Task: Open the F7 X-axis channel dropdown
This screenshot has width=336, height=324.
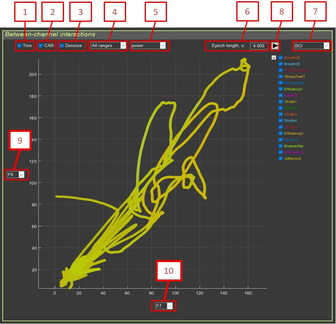Action: click(164, 306)
